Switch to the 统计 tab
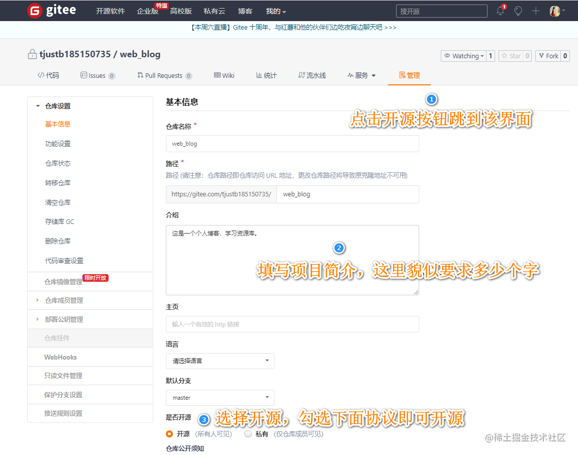578x455 pixels. pyautogui.click(x=266, y=75)
